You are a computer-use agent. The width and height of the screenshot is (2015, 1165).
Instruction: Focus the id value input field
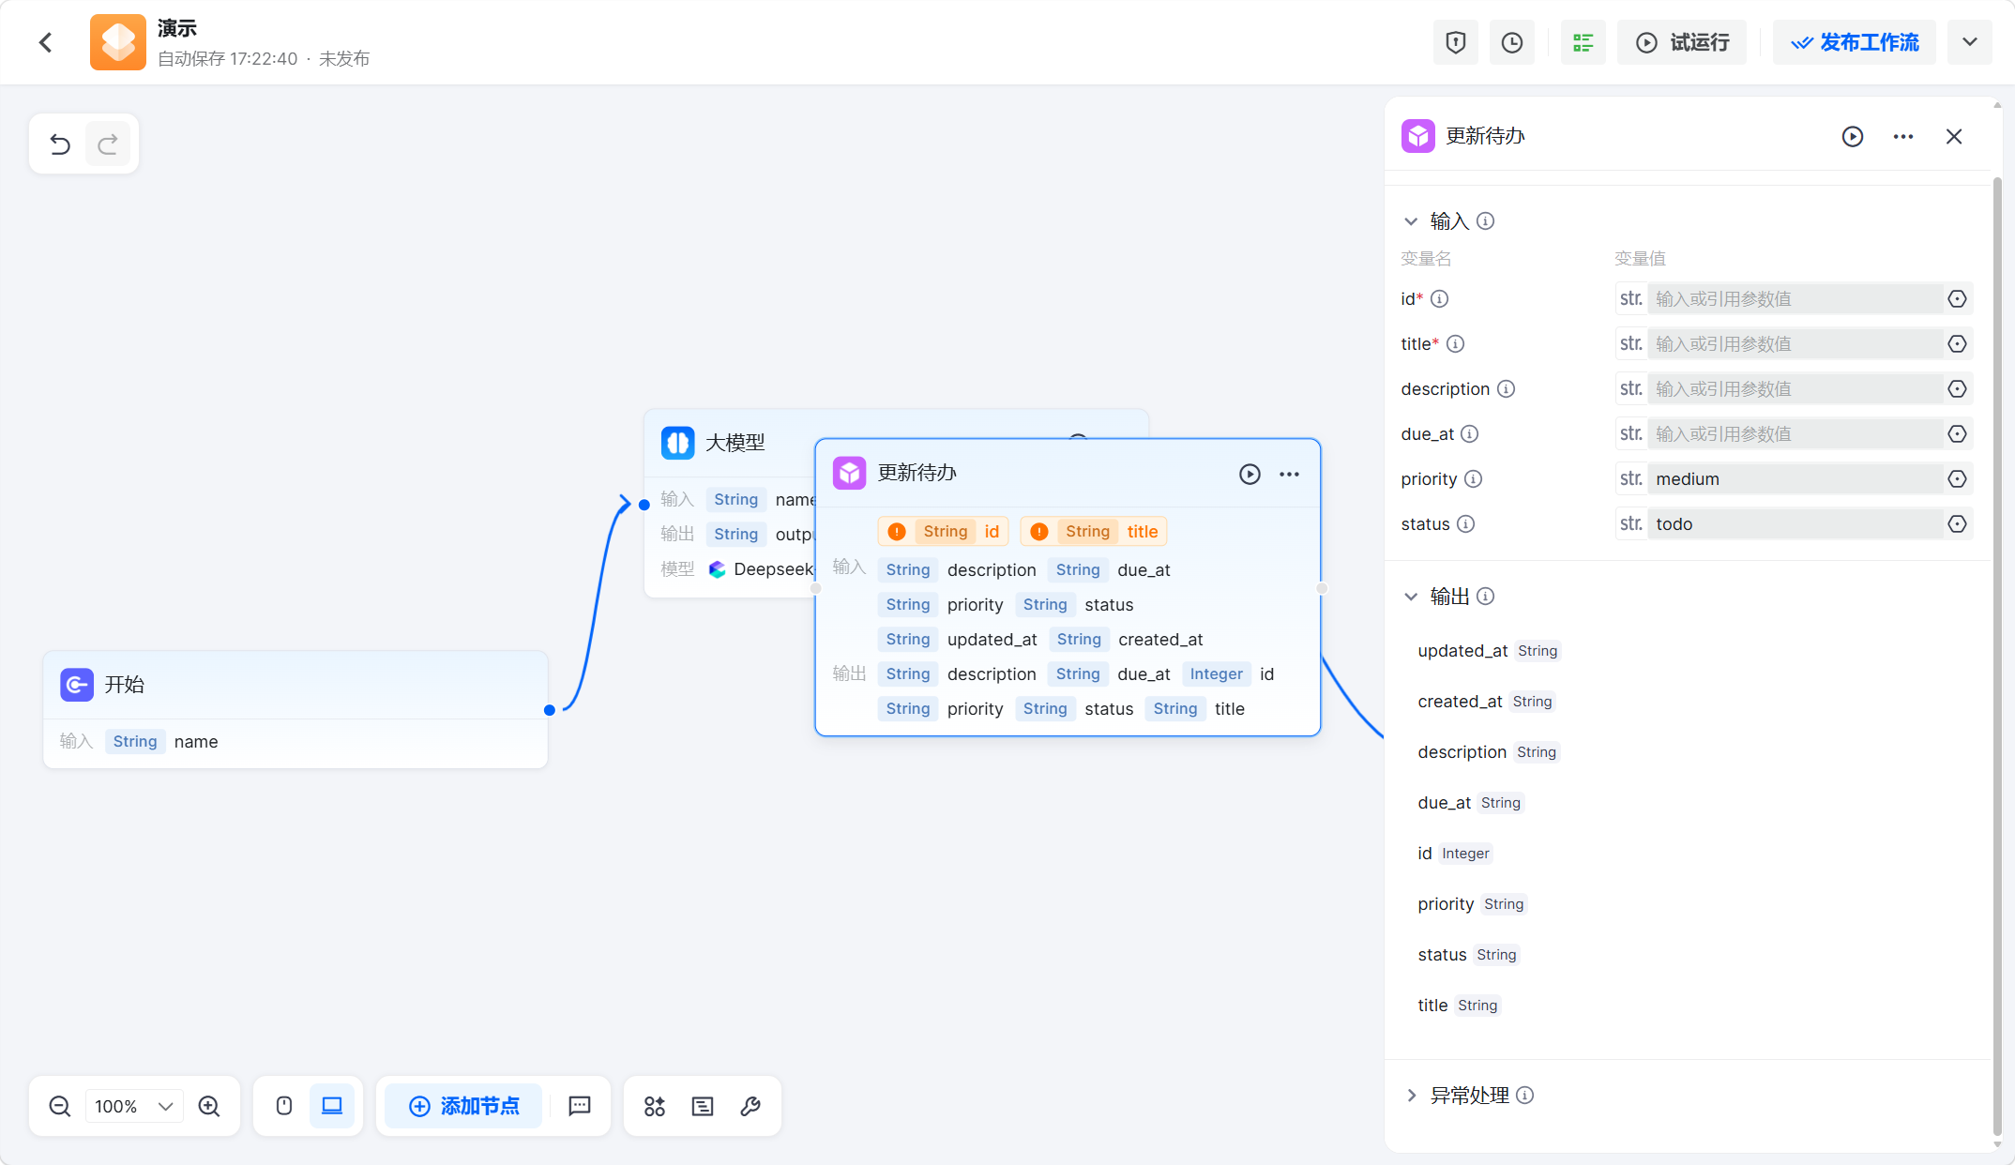[x=1795, y=299]
